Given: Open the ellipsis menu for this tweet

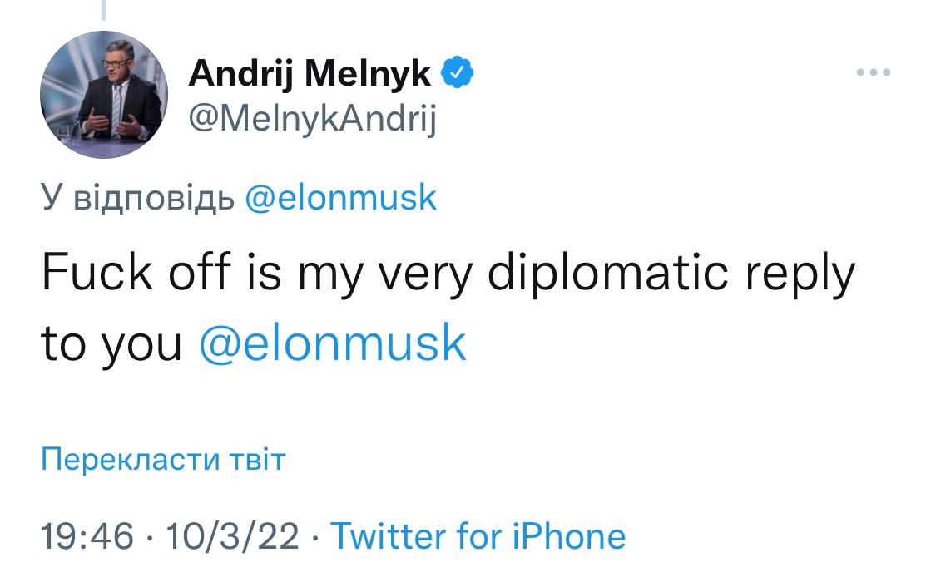Looking at the screenshot, I should click(874, 73).
